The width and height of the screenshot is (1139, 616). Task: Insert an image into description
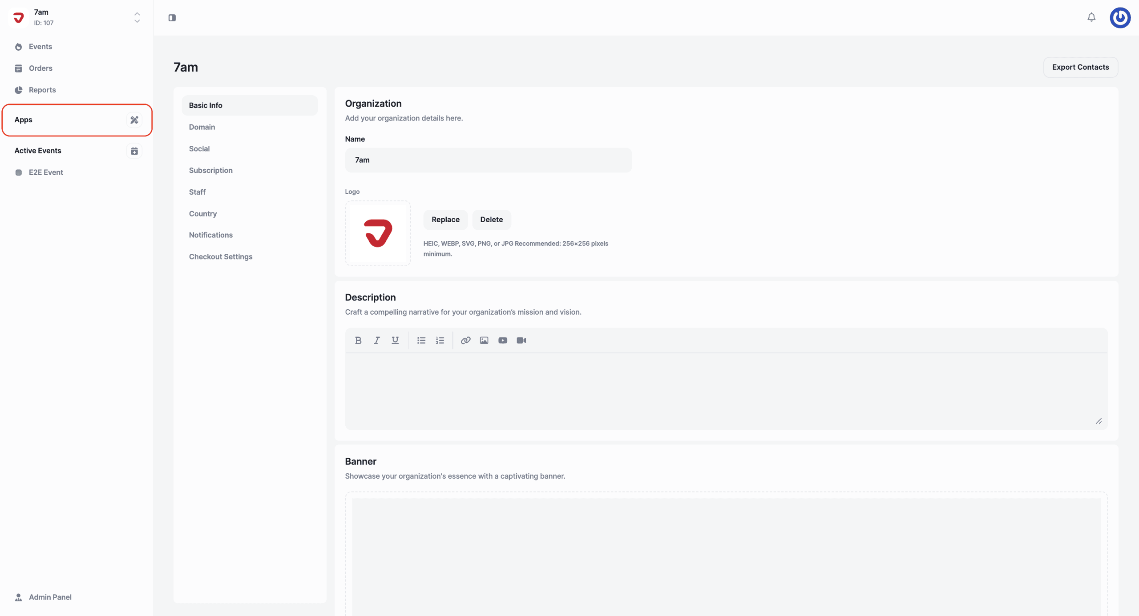pyautogui.click(x=484, y=340)
